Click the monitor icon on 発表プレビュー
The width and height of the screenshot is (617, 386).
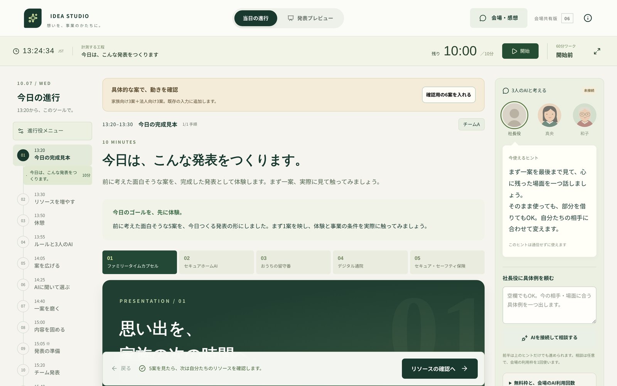tap(291, 18)
